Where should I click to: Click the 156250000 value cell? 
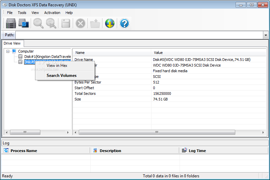coord(162,93)
